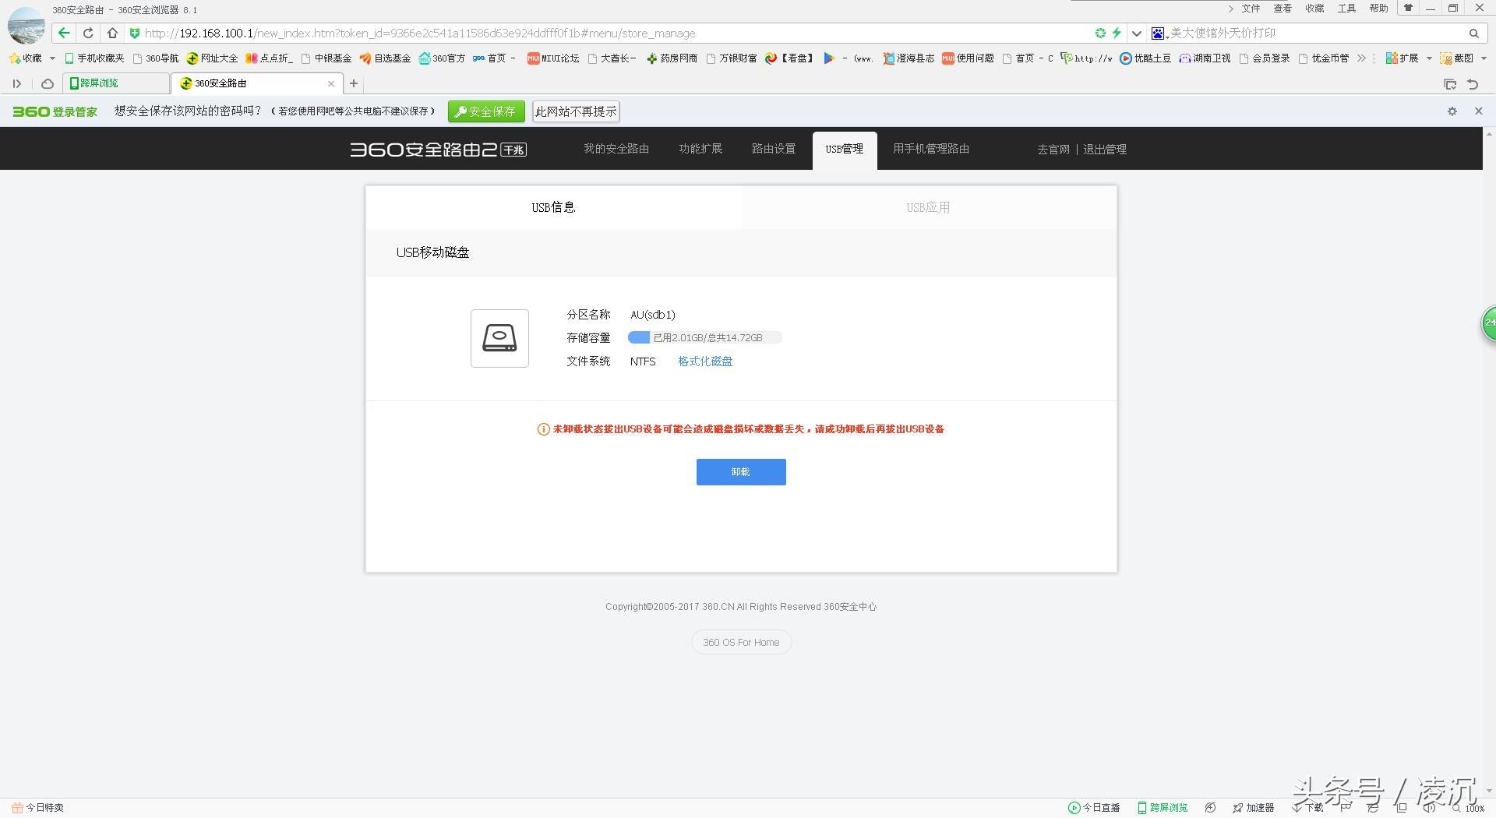Click the 此网站不再提示 button
1496x818 pixels.
coord(576,111)
